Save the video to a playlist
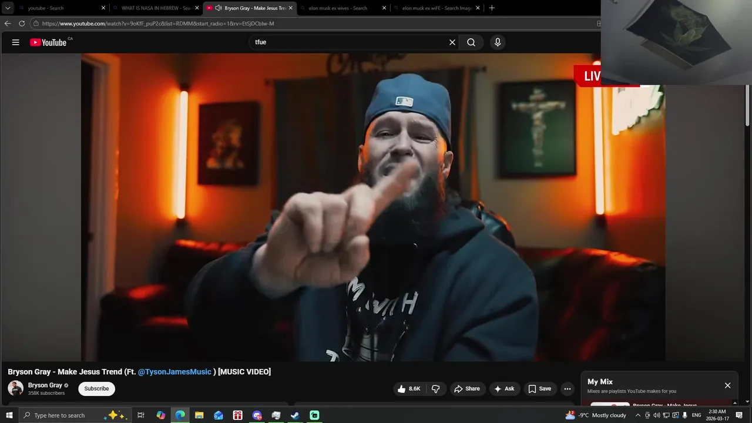 tap(539, 389)
